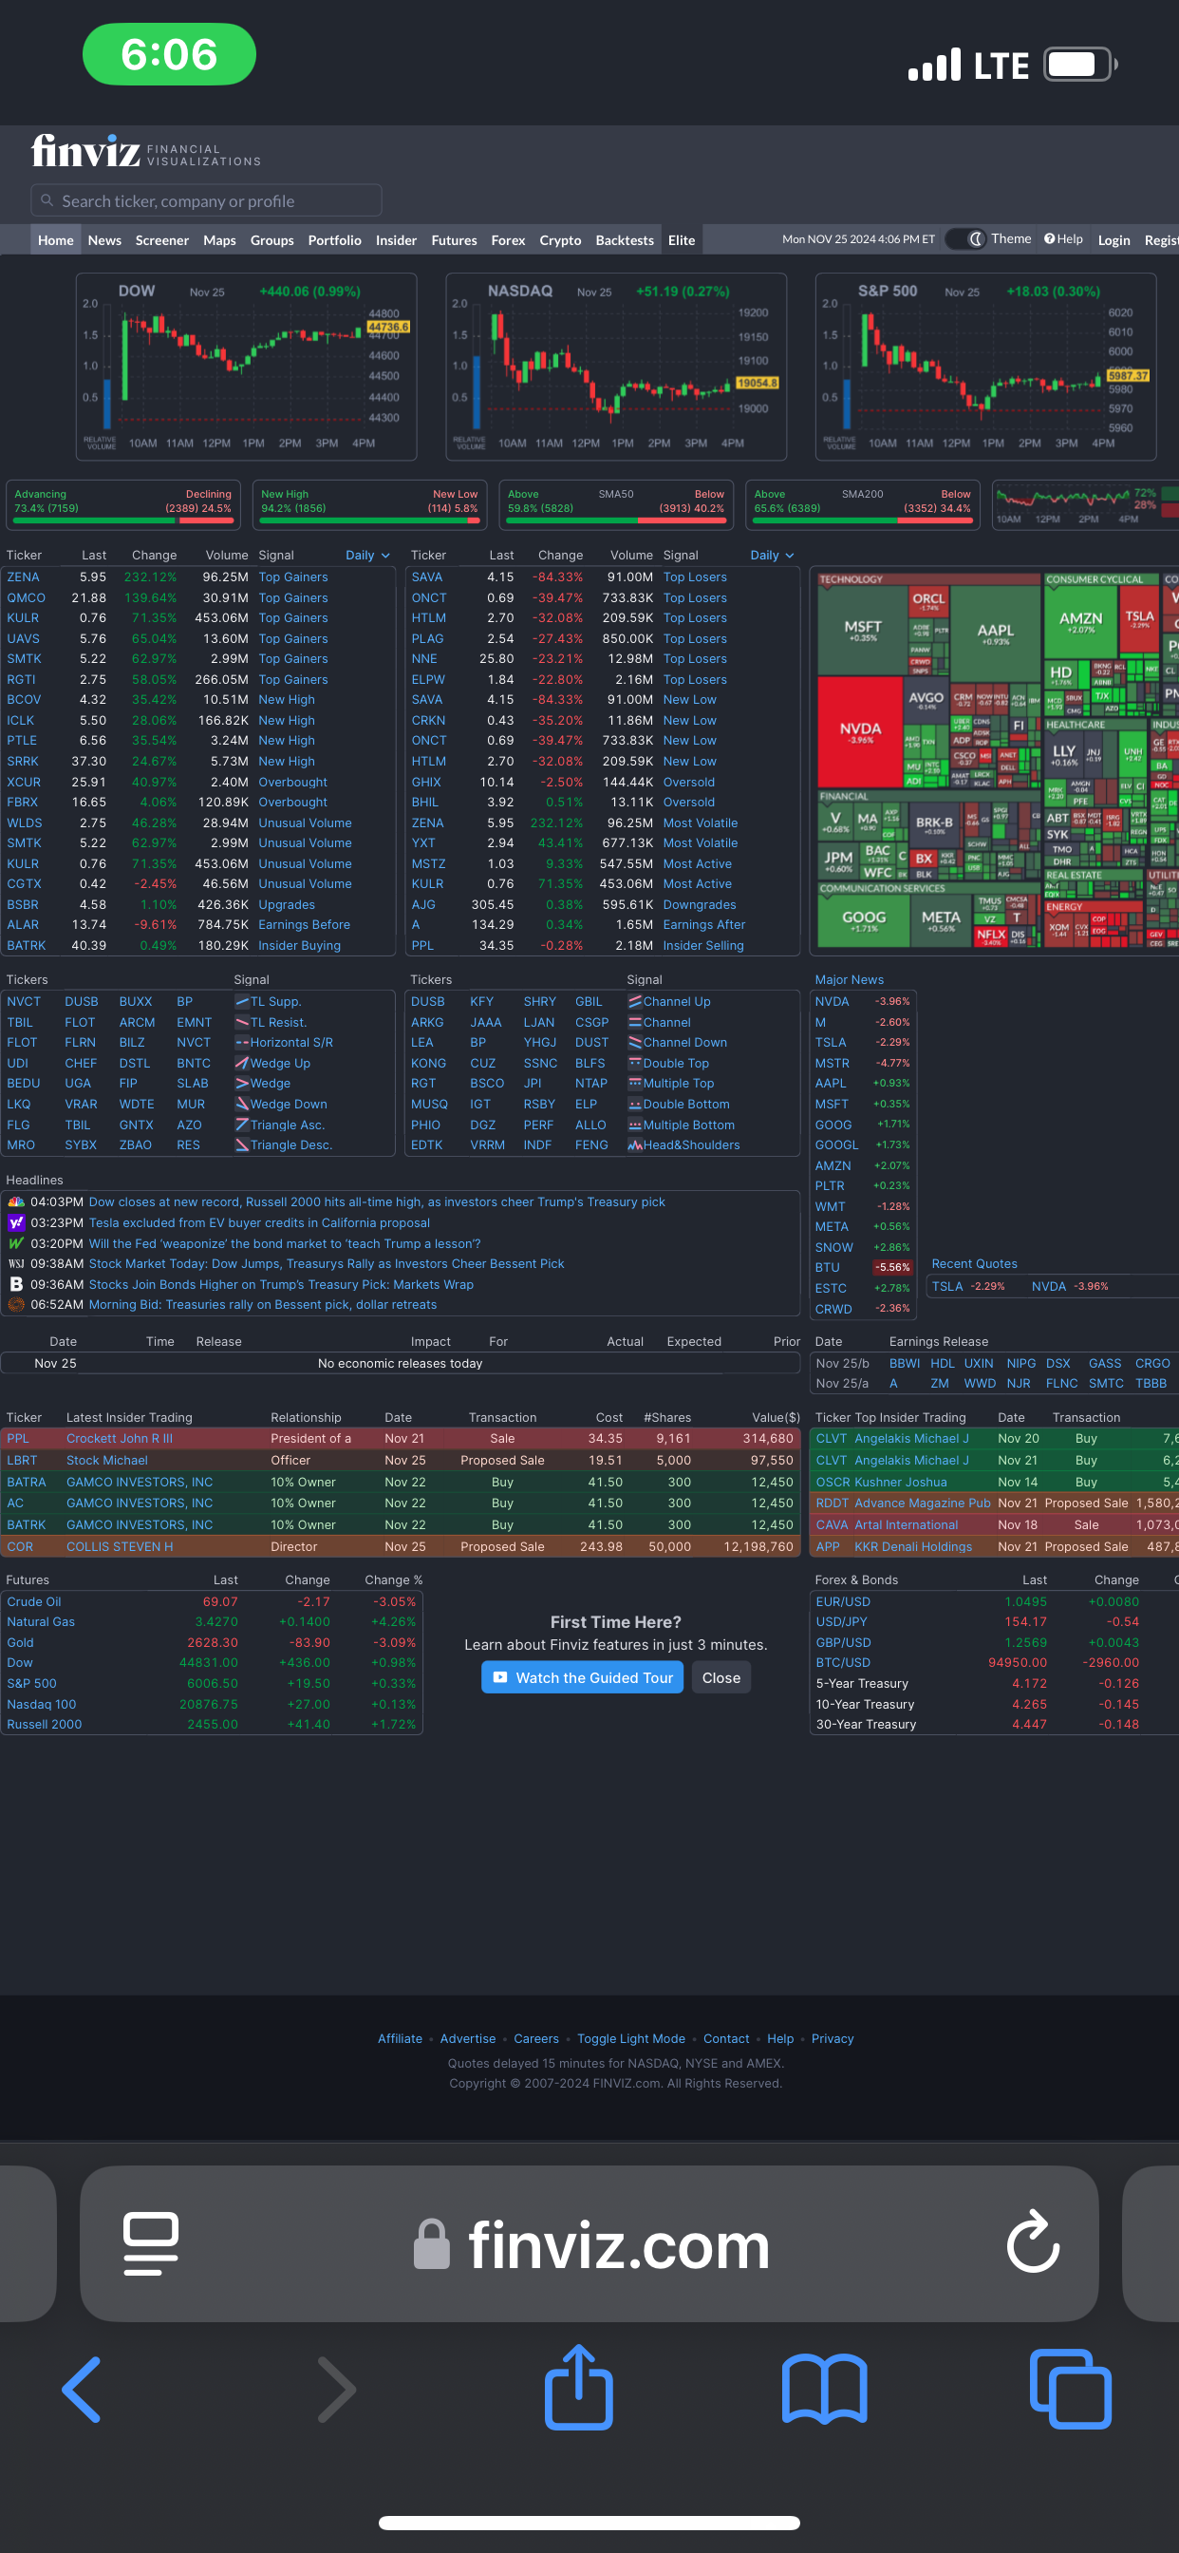This screenshot has width=1179, height=2553.
Task: Click the Double Top pattern icon
Action: coord(635,1064)
